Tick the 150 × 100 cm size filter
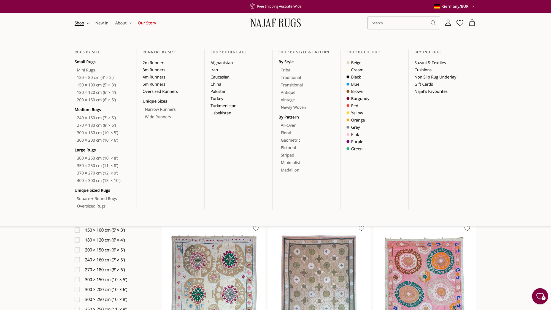The height and width of the screenshot is (310, 551). [77, 230]
